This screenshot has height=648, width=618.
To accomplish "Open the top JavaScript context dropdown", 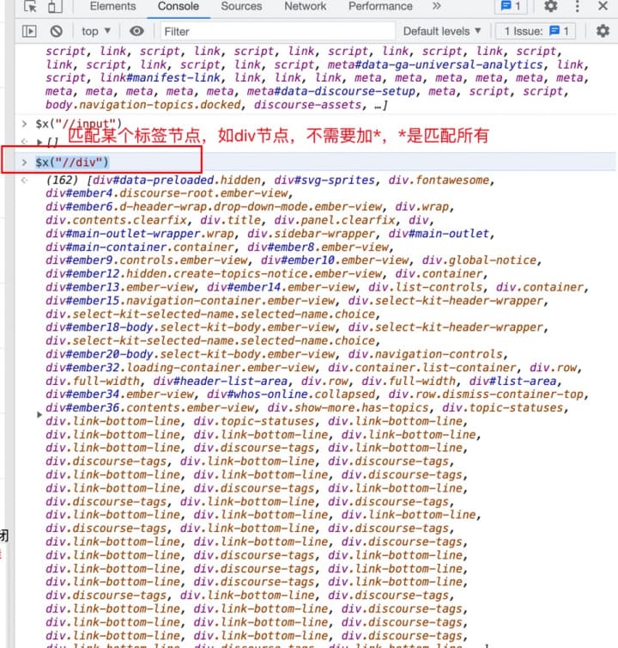I will [96, 32].
